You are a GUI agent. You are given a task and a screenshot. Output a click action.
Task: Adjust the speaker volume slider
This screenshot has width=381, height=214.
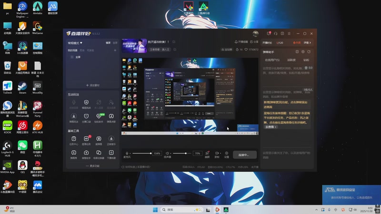pos(182,153)
